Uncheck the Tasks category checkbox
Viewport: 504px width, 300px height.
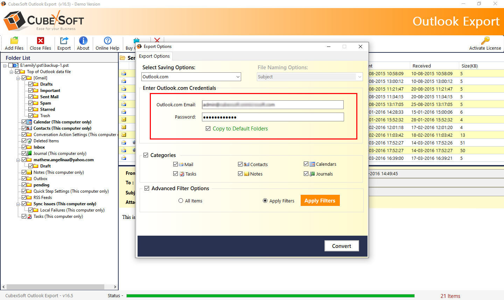(176, 174)
